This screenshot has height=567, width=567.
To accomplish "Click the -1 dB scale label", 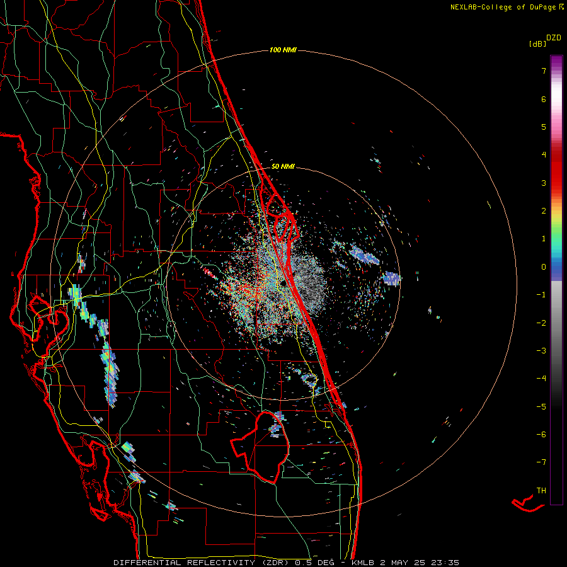I will pos(541,295).
